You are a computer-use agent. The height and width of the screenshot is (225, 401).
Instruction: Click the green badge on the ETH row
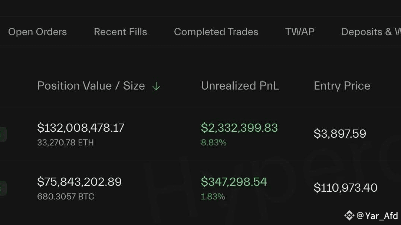[3, 134]
